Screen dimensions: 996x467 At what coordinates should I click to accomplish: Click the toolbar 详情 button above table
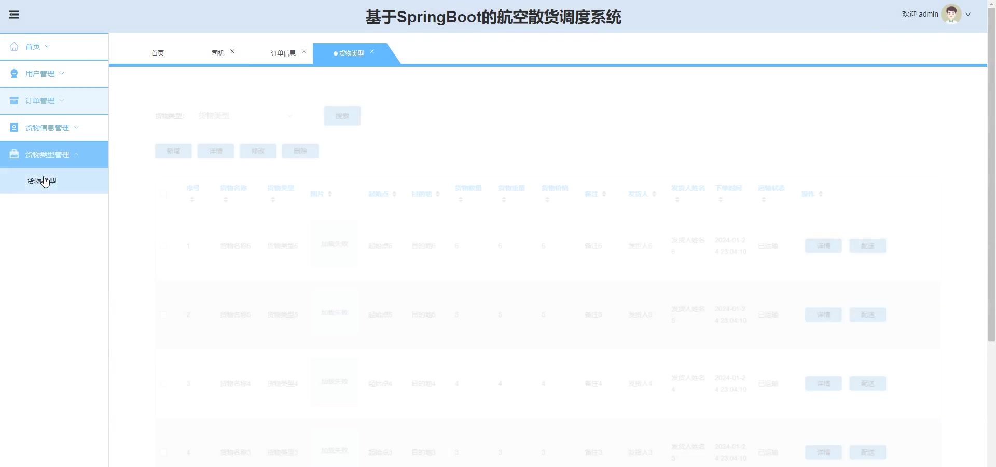click(x=216, y=151)
